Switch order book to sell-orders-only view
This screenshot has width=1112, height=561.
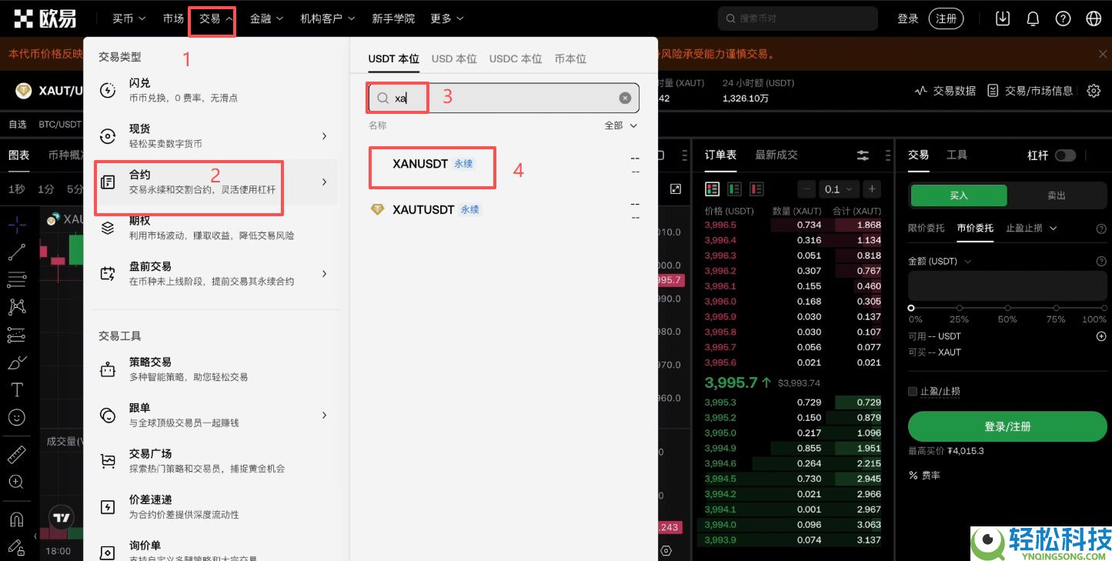click(756, 189)
